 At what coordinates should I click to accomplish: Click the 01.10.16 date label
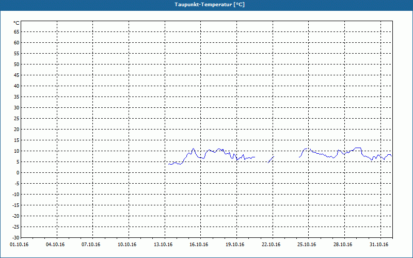pos(19,245)
